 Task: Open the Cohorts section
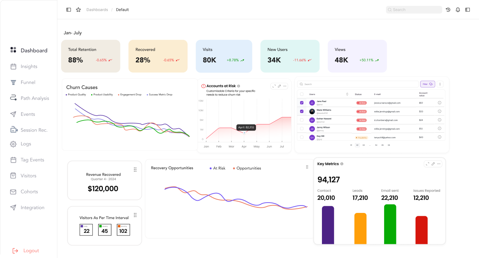click(x=29, y=191)
